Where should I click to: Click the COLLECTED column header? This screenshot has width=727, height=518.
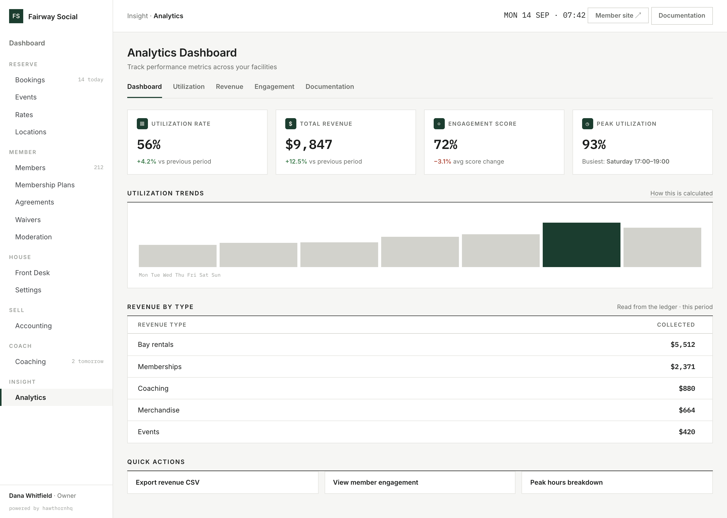click(x=676, y=325)
